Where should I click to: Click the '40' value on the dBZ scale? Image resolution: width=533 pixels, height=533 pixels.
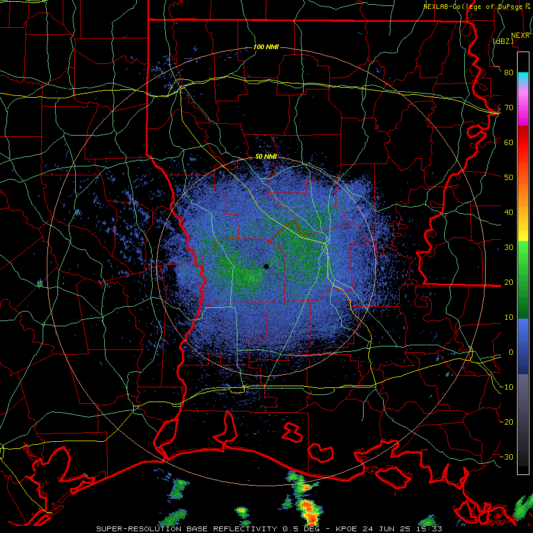(509, 213)
